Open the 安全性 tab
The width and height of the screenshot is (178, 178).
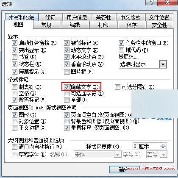pos(159,25)
